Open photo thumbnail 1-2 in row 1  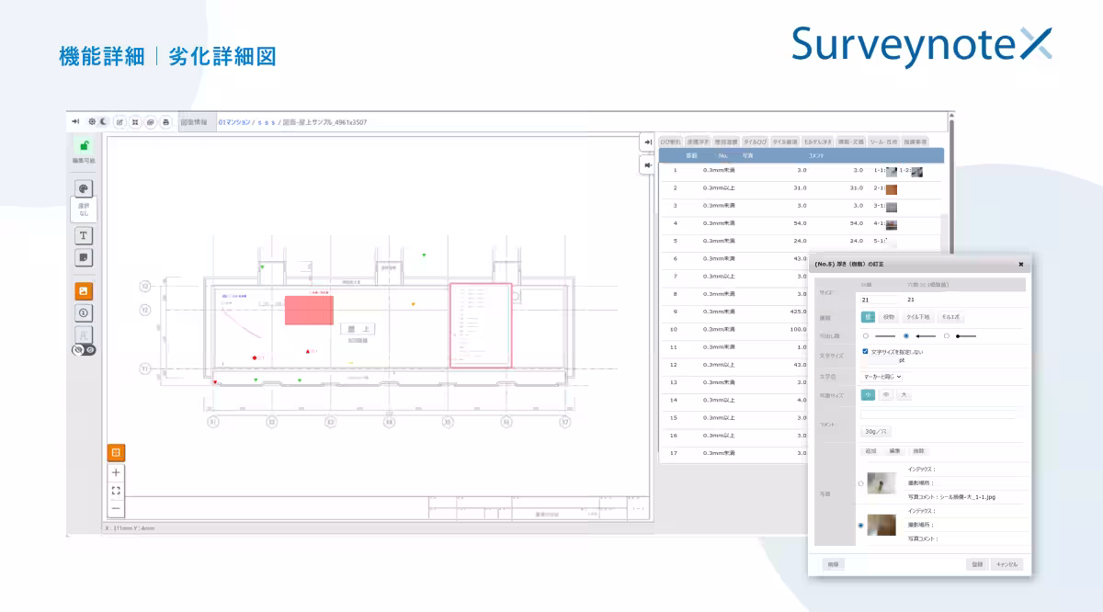pyautogui.click(x=916, y=171)
